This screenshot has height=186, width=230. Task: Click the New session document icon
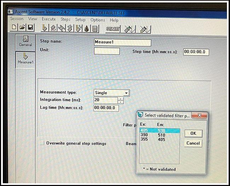pyautogui.click(x=14, y=28)
